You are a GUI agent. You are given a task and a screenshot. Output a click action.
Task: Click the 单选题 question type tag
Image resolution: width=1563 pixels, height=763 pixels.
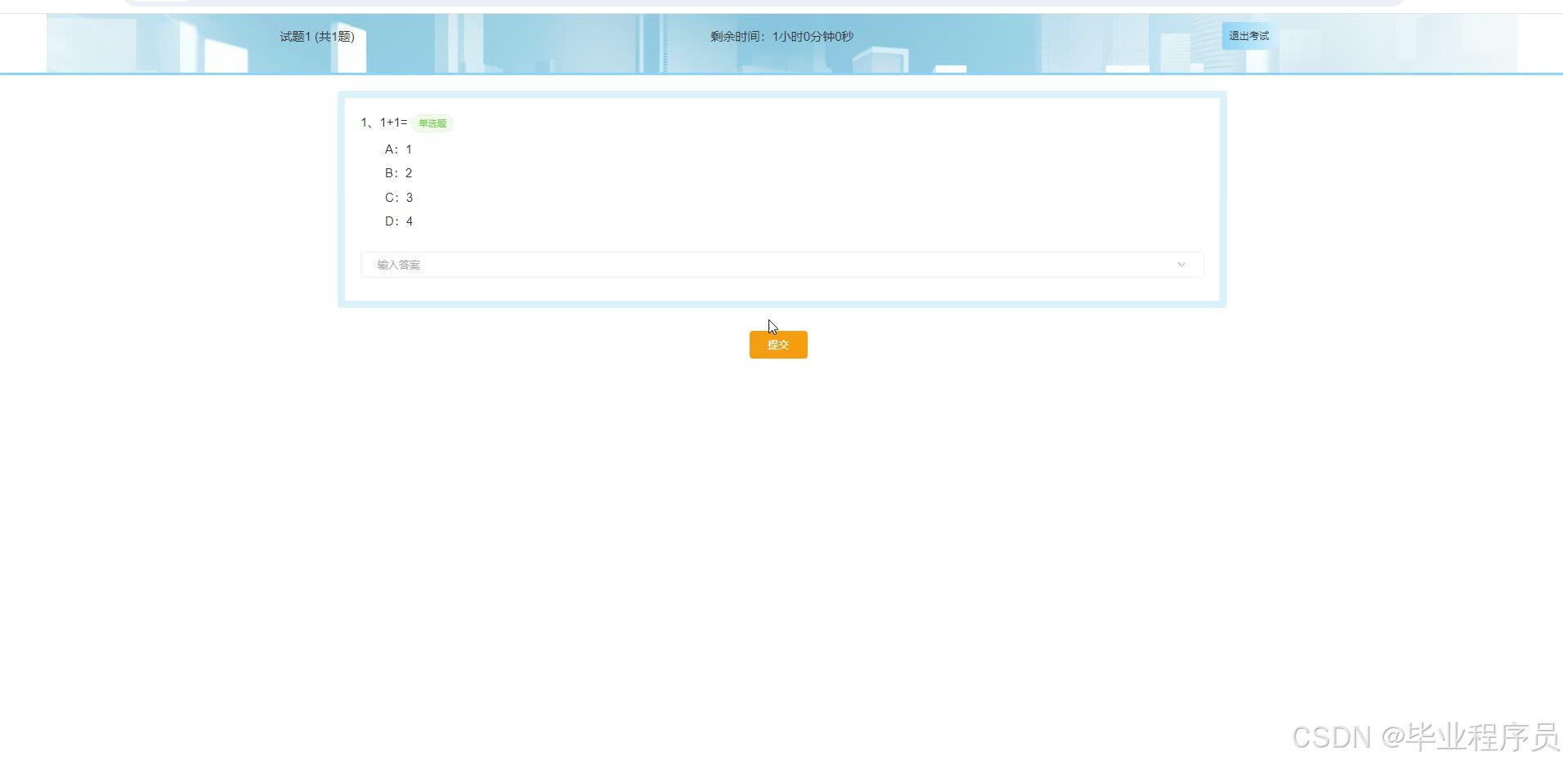(432, 123)
